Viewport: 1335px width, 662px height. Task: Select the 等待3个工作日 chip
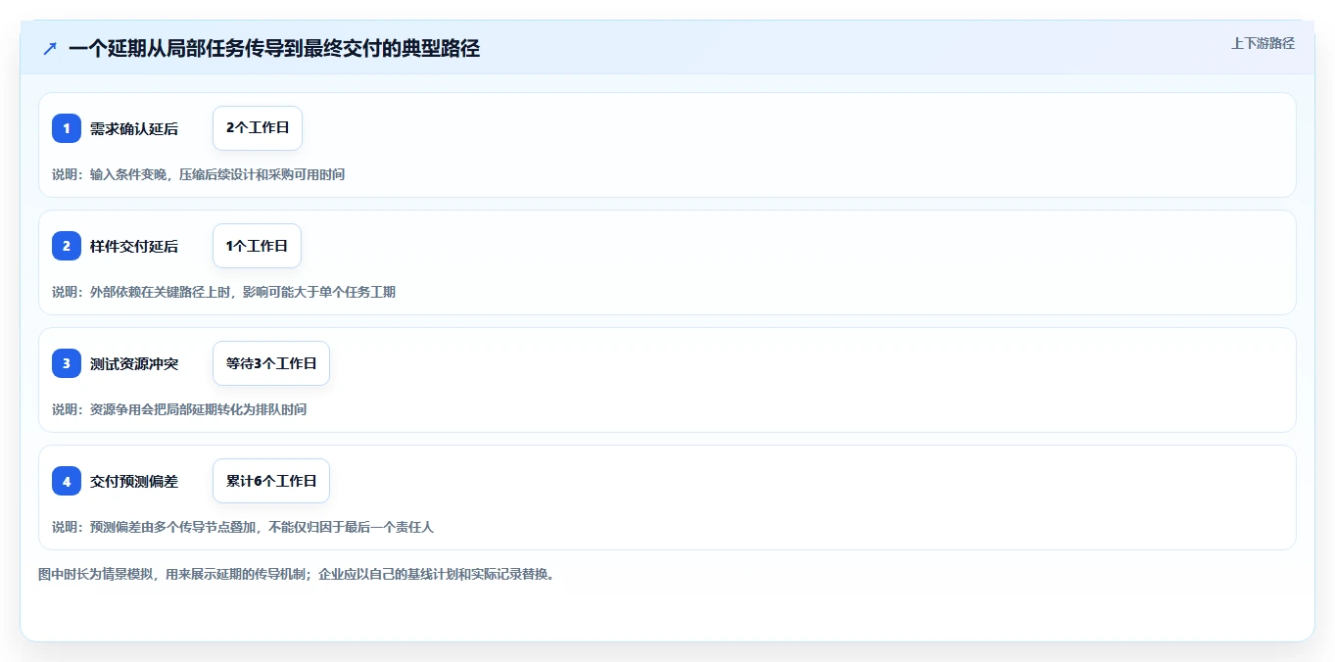coord(271,363)
